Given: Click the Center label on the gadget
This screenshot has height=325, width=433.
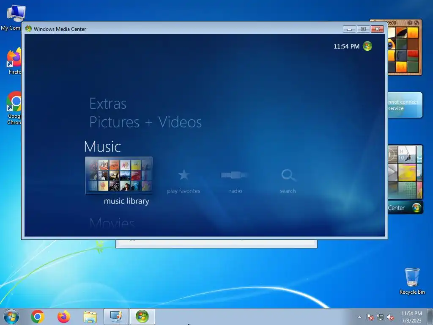Looking at the screenshot, I should tap(396, 208).
